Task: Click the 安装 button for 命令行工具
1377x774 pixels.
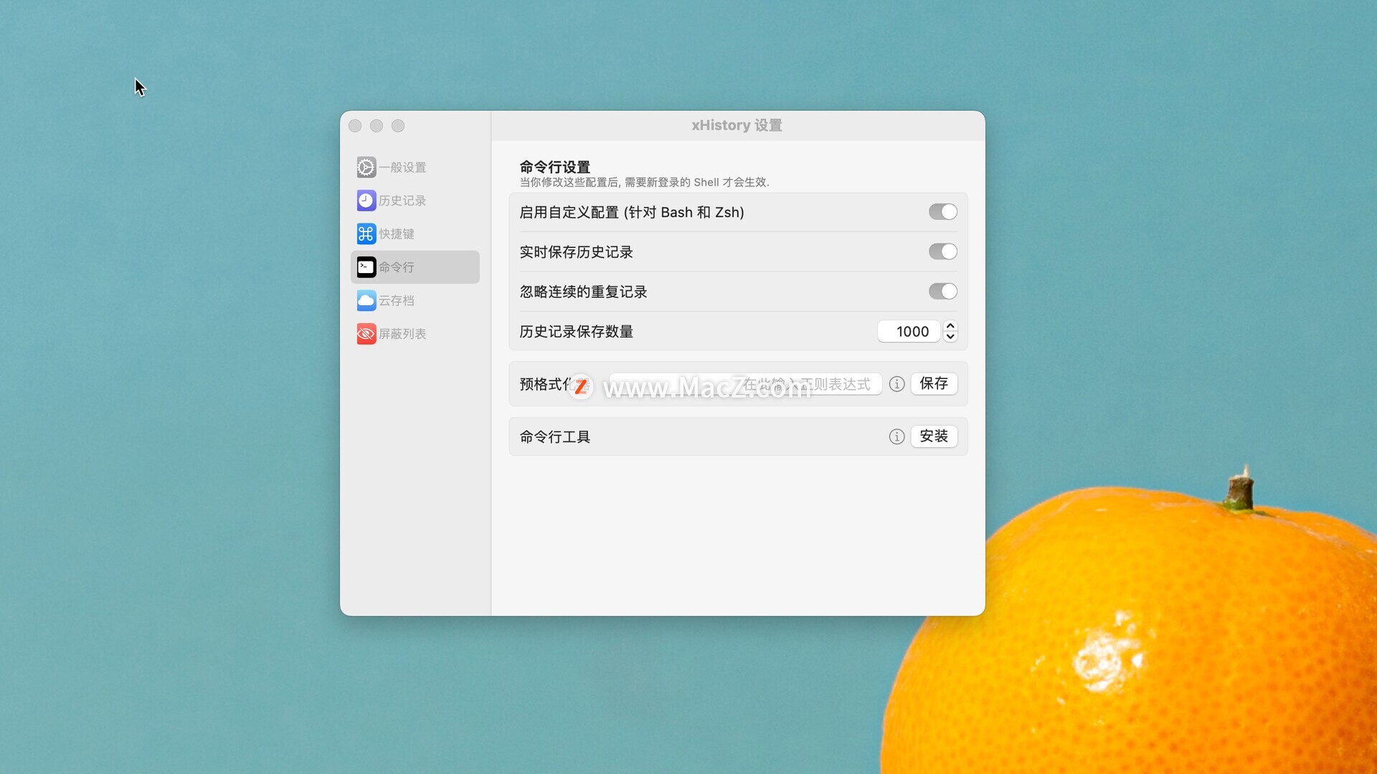Action: point(934,436)
